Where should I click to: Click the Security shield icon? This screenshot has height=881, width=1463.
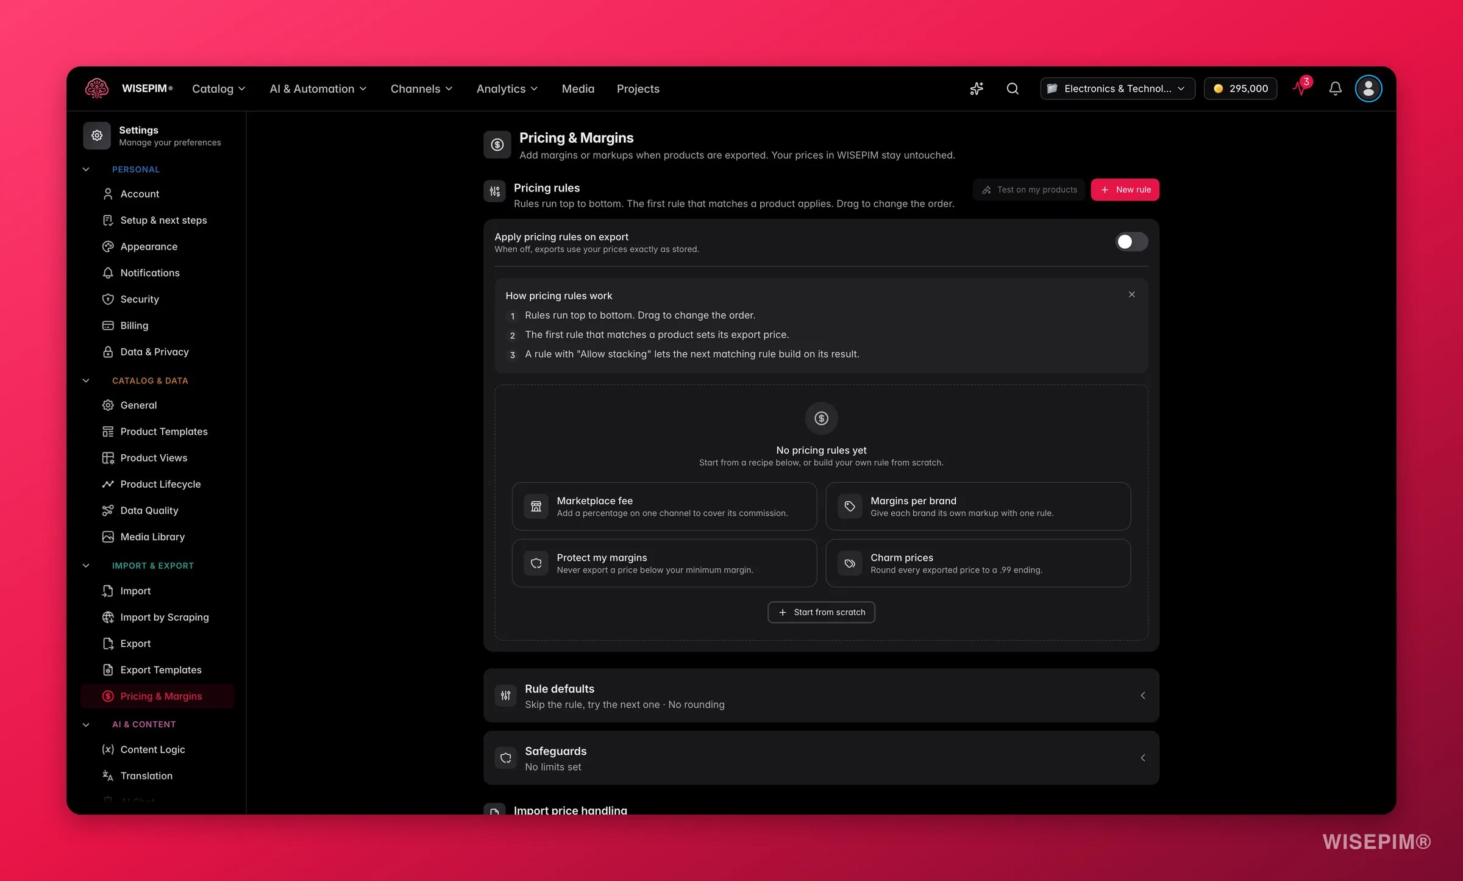[108, 299]
